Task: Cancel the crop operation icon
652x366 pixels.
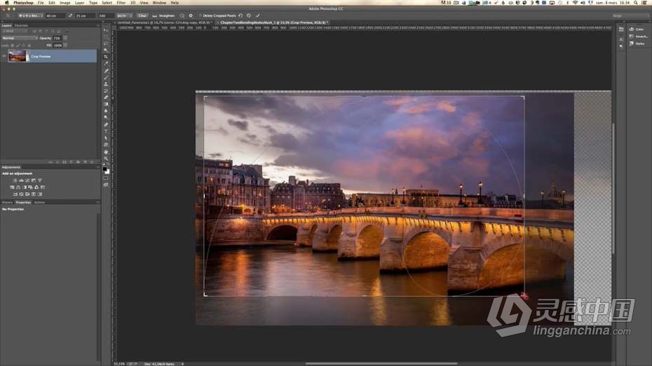Action: point(249,15)
